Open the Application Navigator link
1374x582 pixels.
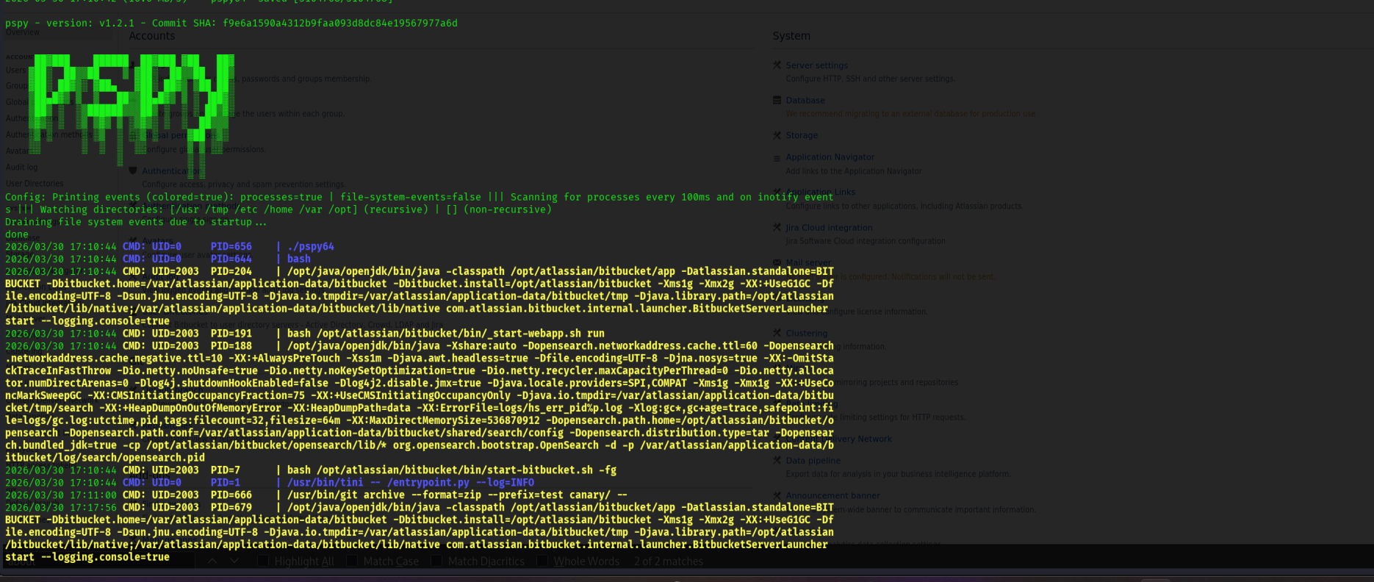pos(830,157)
